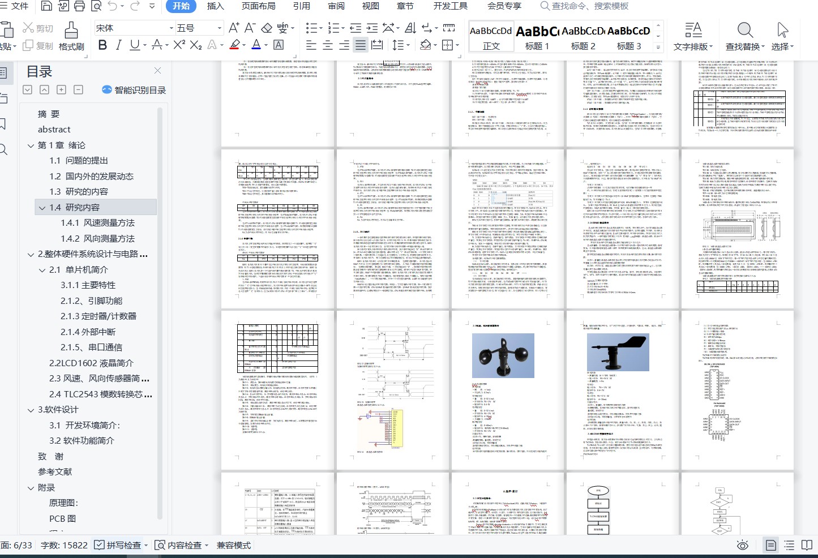Click the Undo arrow icon
This screenshot has width=818, height=558.
coord(113,6)
